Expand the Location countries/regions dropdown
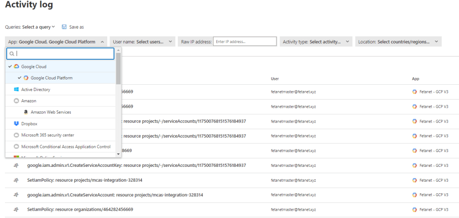 (398, 42)
